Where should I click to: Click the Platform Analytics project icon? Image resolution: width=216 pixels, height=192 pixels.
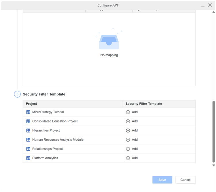point(28,158)
